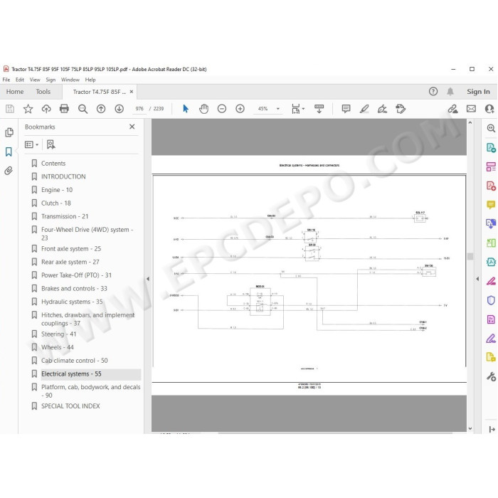
Task: Collapse the right tools pane at bottom
Action: point(492,429)
